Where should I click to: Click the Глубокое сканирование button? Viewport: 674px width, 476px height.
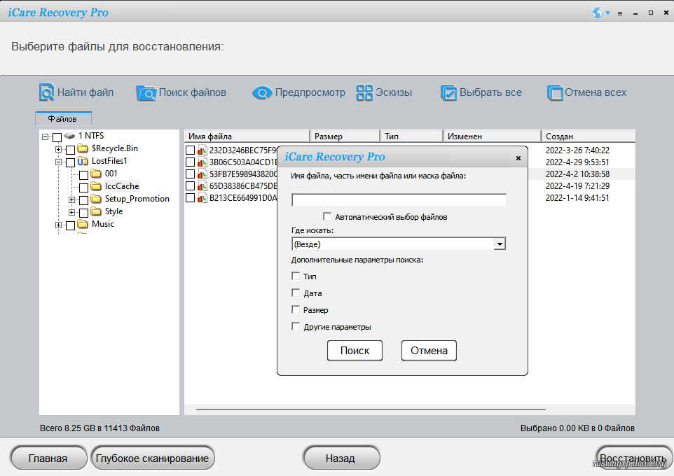point(153,458)
